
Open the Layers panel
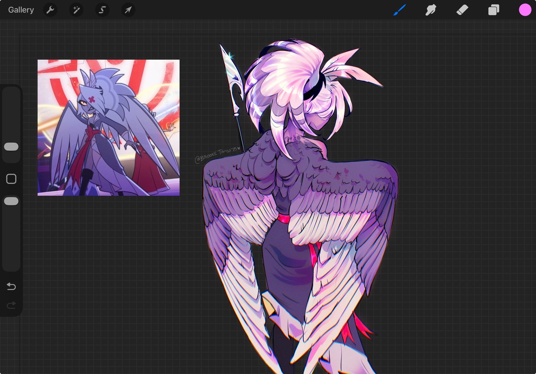coord(494,10)
